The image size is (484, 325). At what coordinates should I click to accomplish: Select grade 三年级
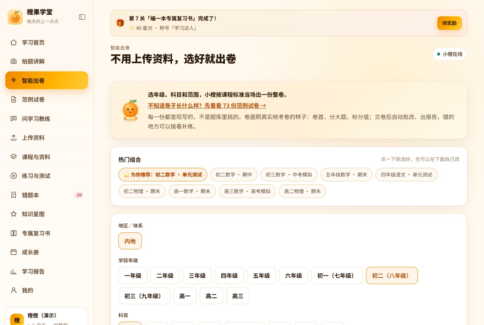click(x=197, y=275)
